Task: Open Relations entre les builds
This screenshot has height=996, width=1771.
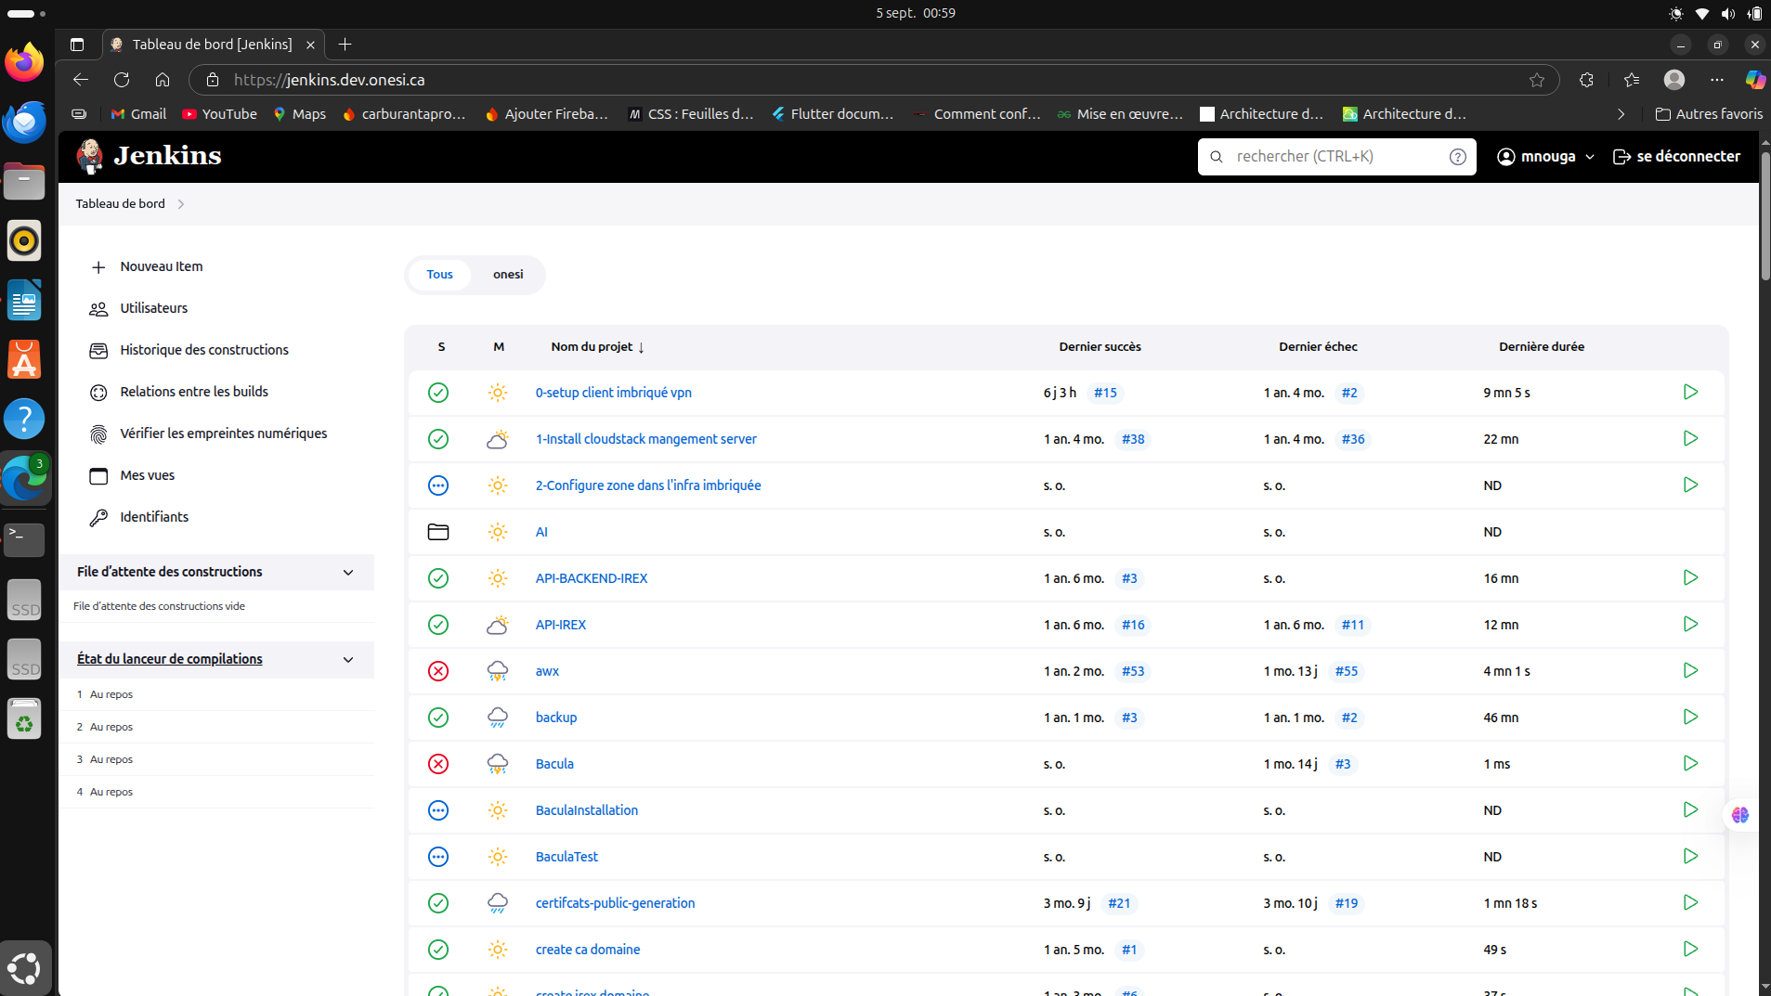Action: (193, 392)
